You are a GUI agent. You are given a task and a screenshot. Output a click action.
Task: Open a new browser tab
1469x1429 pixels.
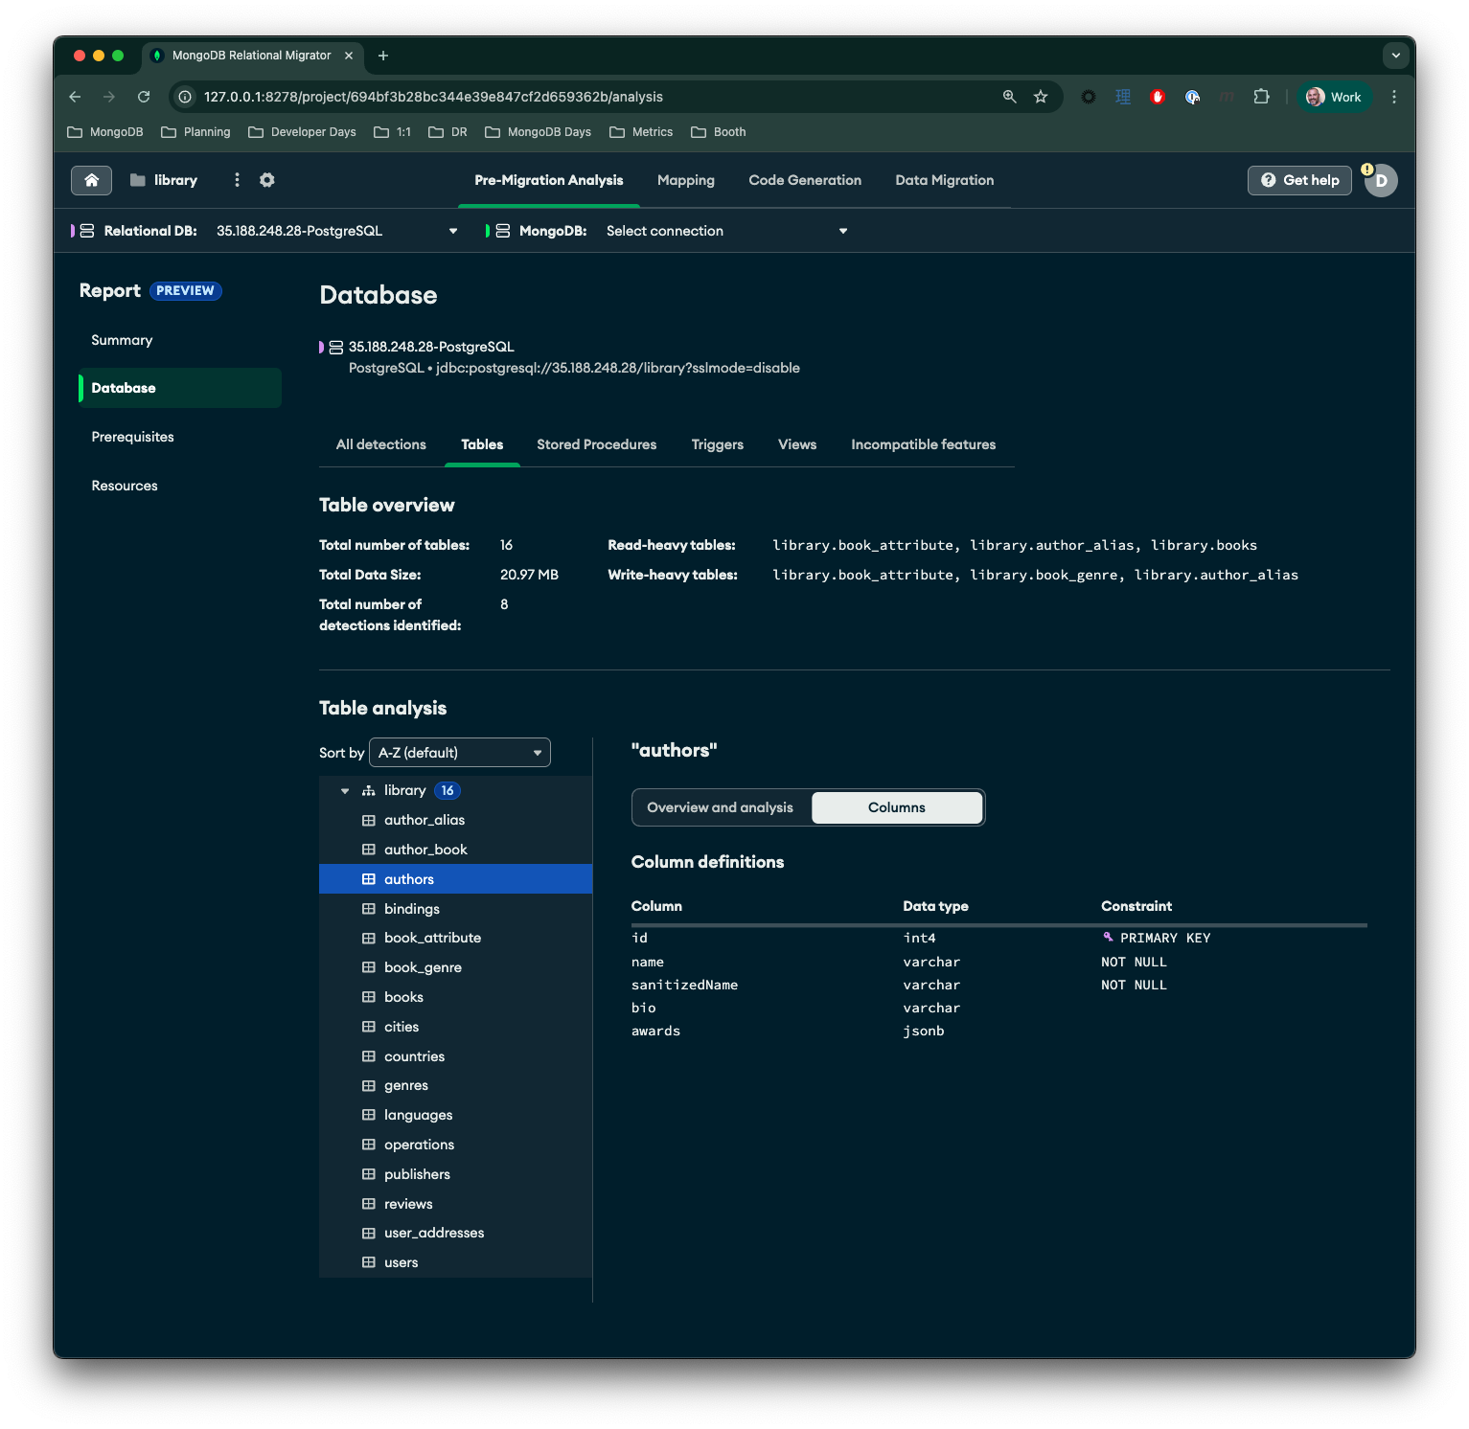pyautogui.click(x=383, y=56)
